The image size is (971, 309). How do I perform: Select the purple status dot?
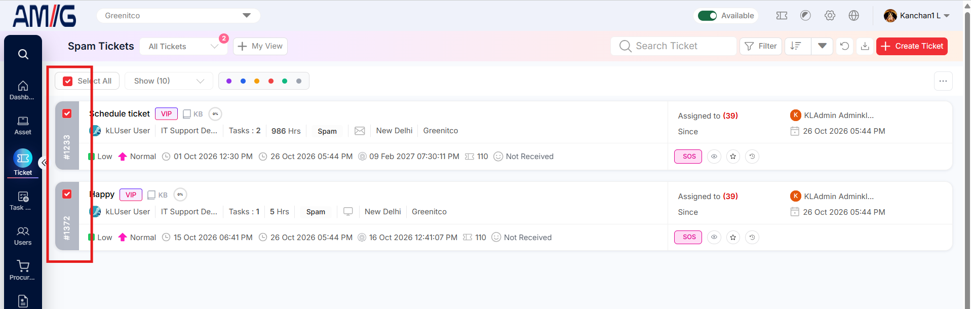[x=229, y=81]
